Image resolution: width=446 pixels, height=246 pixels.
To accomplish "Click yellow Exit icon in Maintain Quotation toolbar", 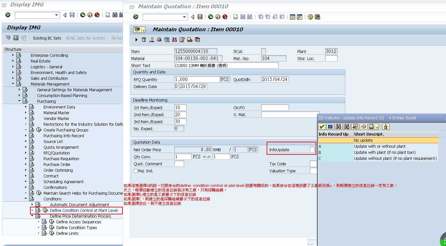I will pos(218,17).
